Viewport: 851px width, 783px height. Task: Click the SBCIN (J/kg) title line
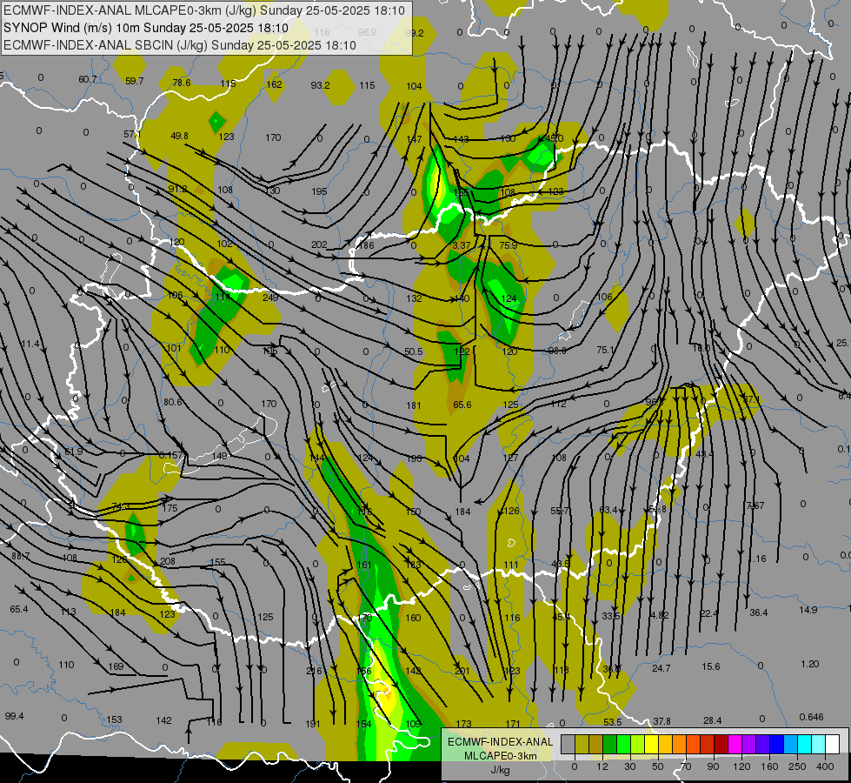[180, 45]
